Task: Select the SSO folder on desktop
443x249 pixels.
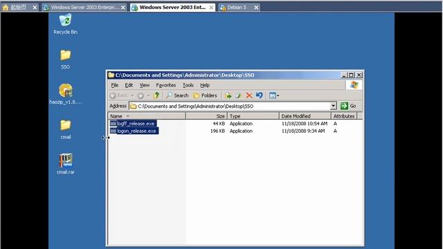Action: [65, 59]
